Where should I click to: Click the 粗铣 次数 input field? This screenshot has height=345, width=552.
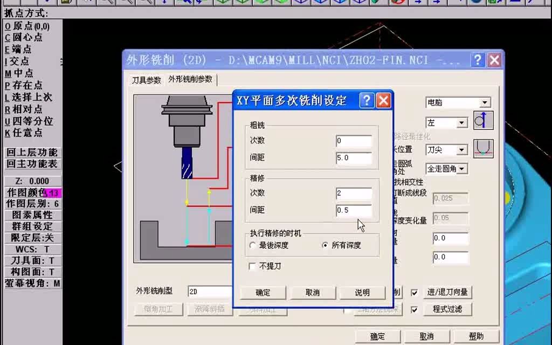click(354, 141)
